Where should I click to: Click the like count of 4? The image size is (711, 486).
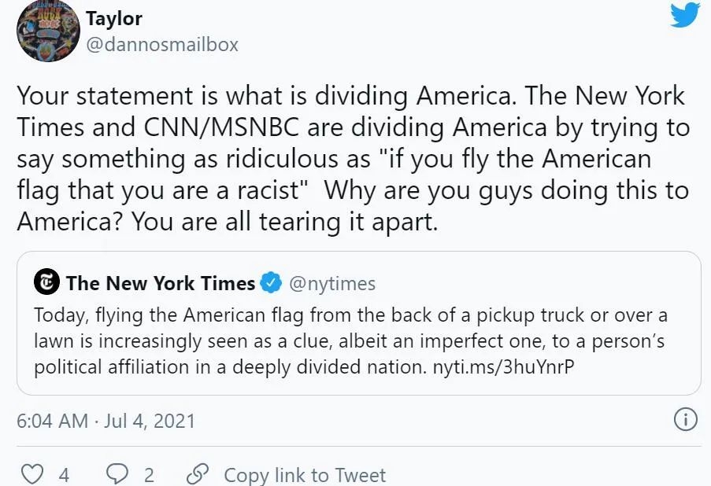pyautogui.click(x=64, y=475)
